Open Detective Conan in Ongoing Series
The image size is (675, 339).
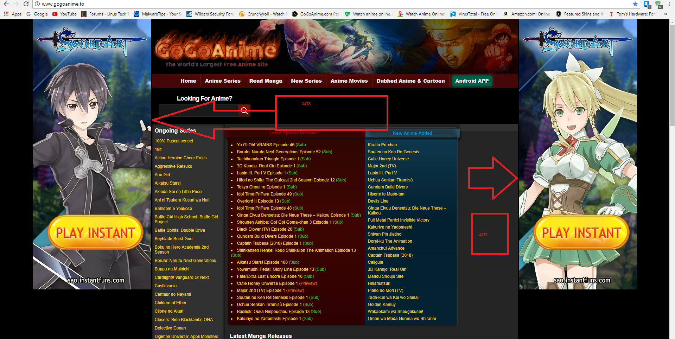tap(170, 328)
